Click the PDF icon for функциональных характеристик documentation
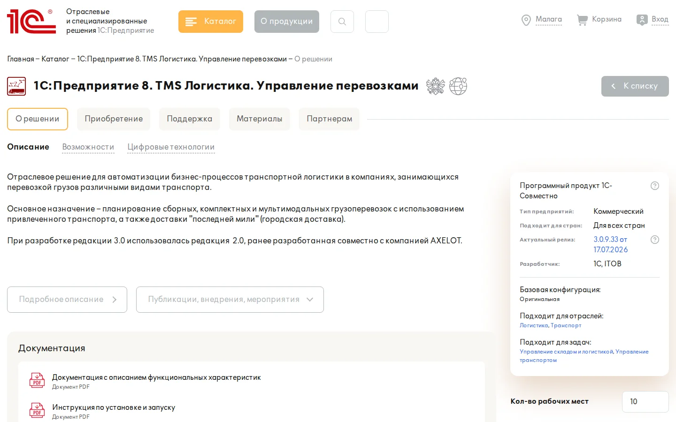The image size is (676, 422). coord(37,380)
